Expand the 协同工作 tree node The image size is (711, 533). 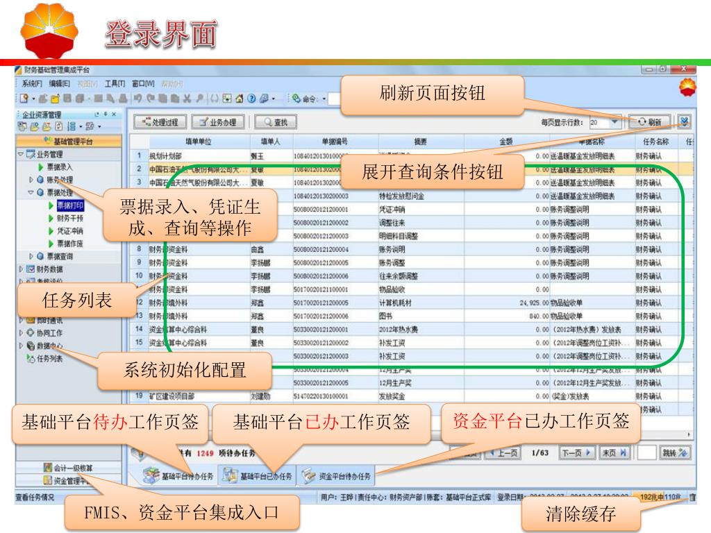click(x=20, y=332)
